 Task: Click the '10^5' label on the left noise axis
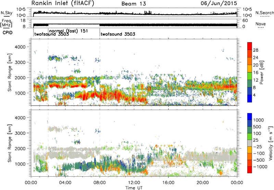[21, 9]
